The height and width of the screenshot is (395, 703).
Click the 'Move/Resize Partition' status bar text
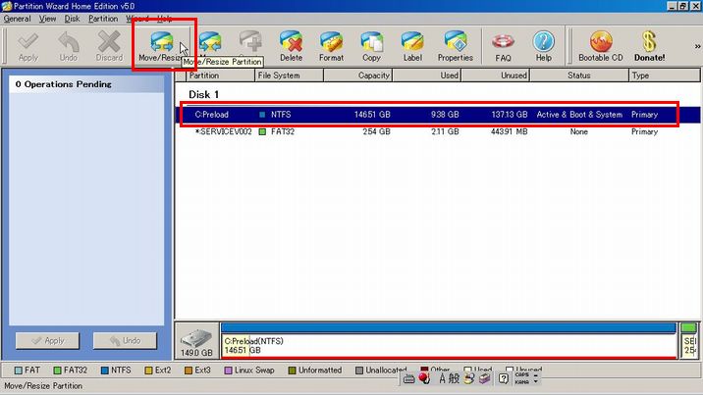point(43,385)
